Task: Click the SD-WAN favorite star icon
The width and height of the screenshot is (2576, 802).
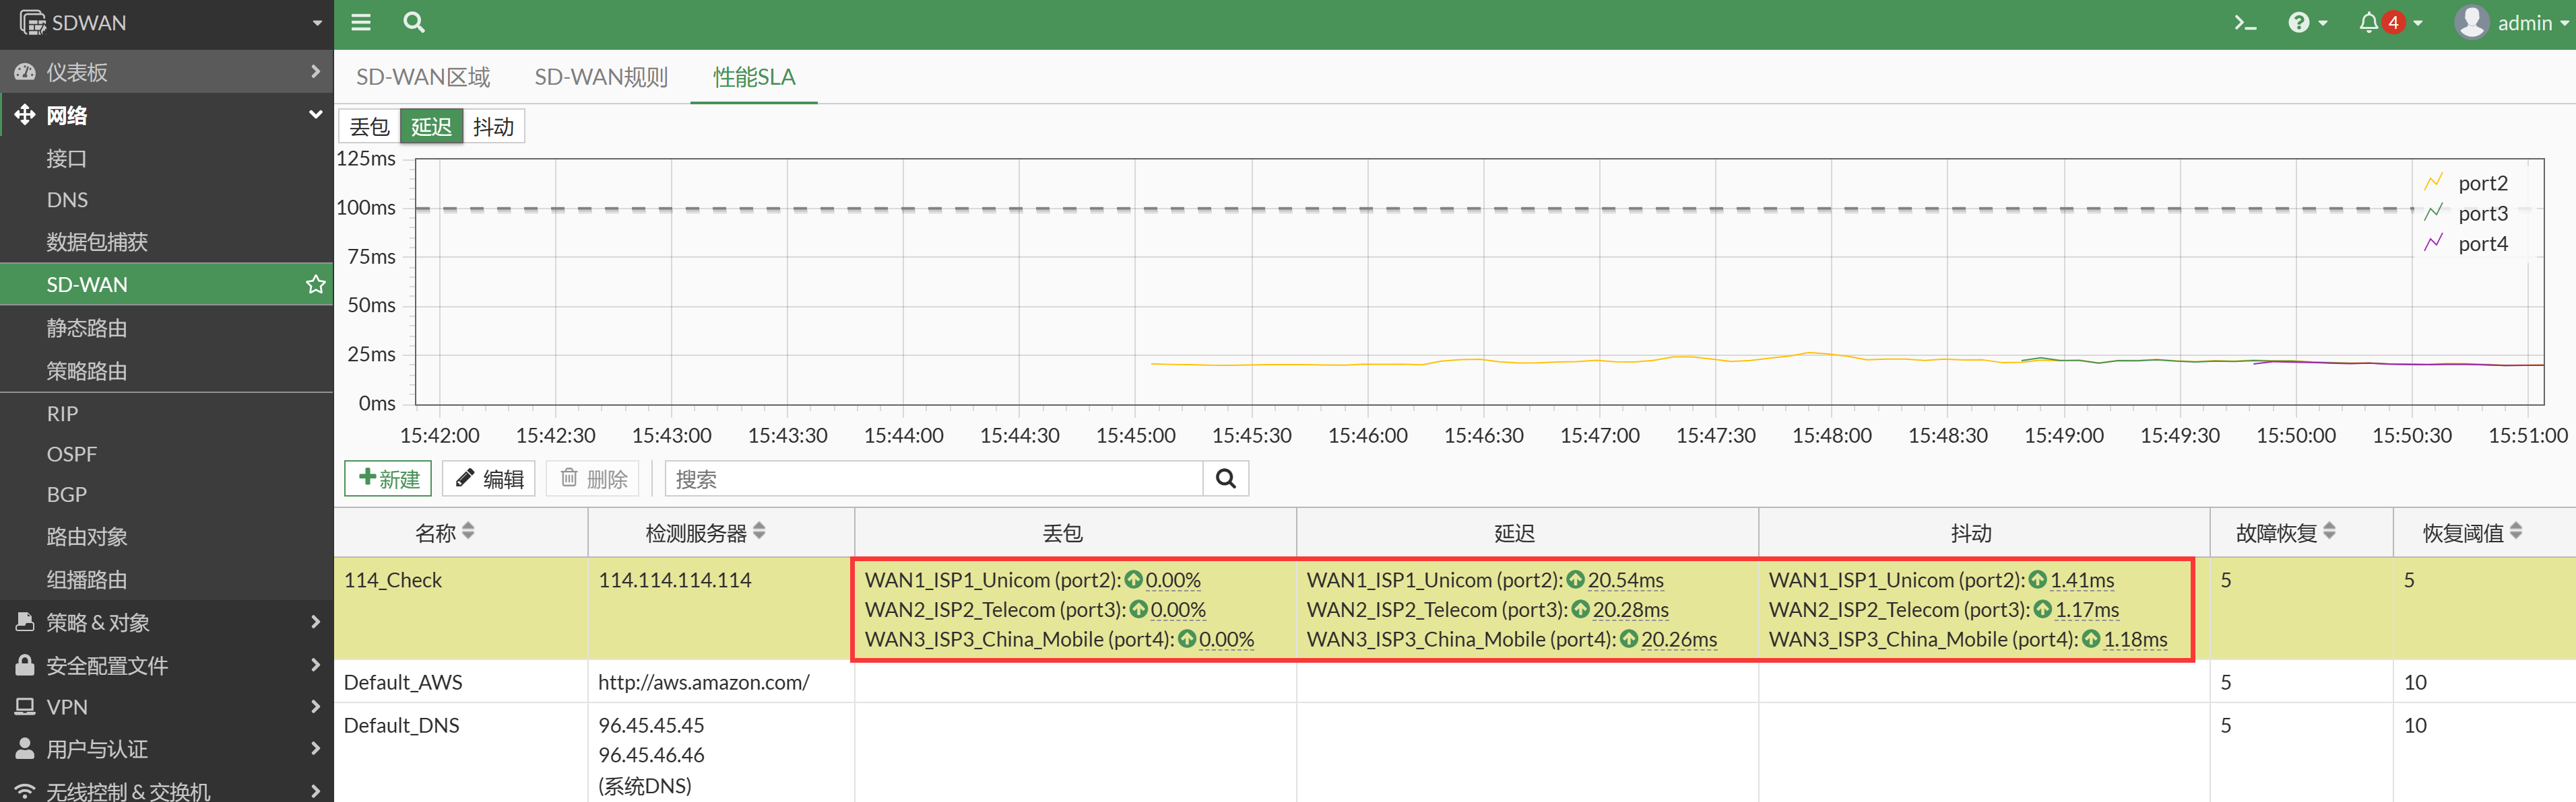Action: (315, 285)
